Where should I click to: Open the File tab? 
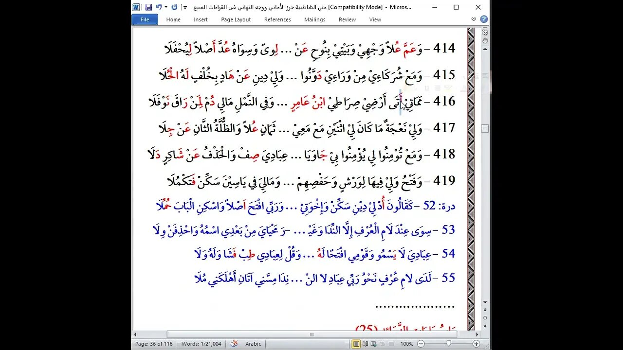tap(145, 19)
